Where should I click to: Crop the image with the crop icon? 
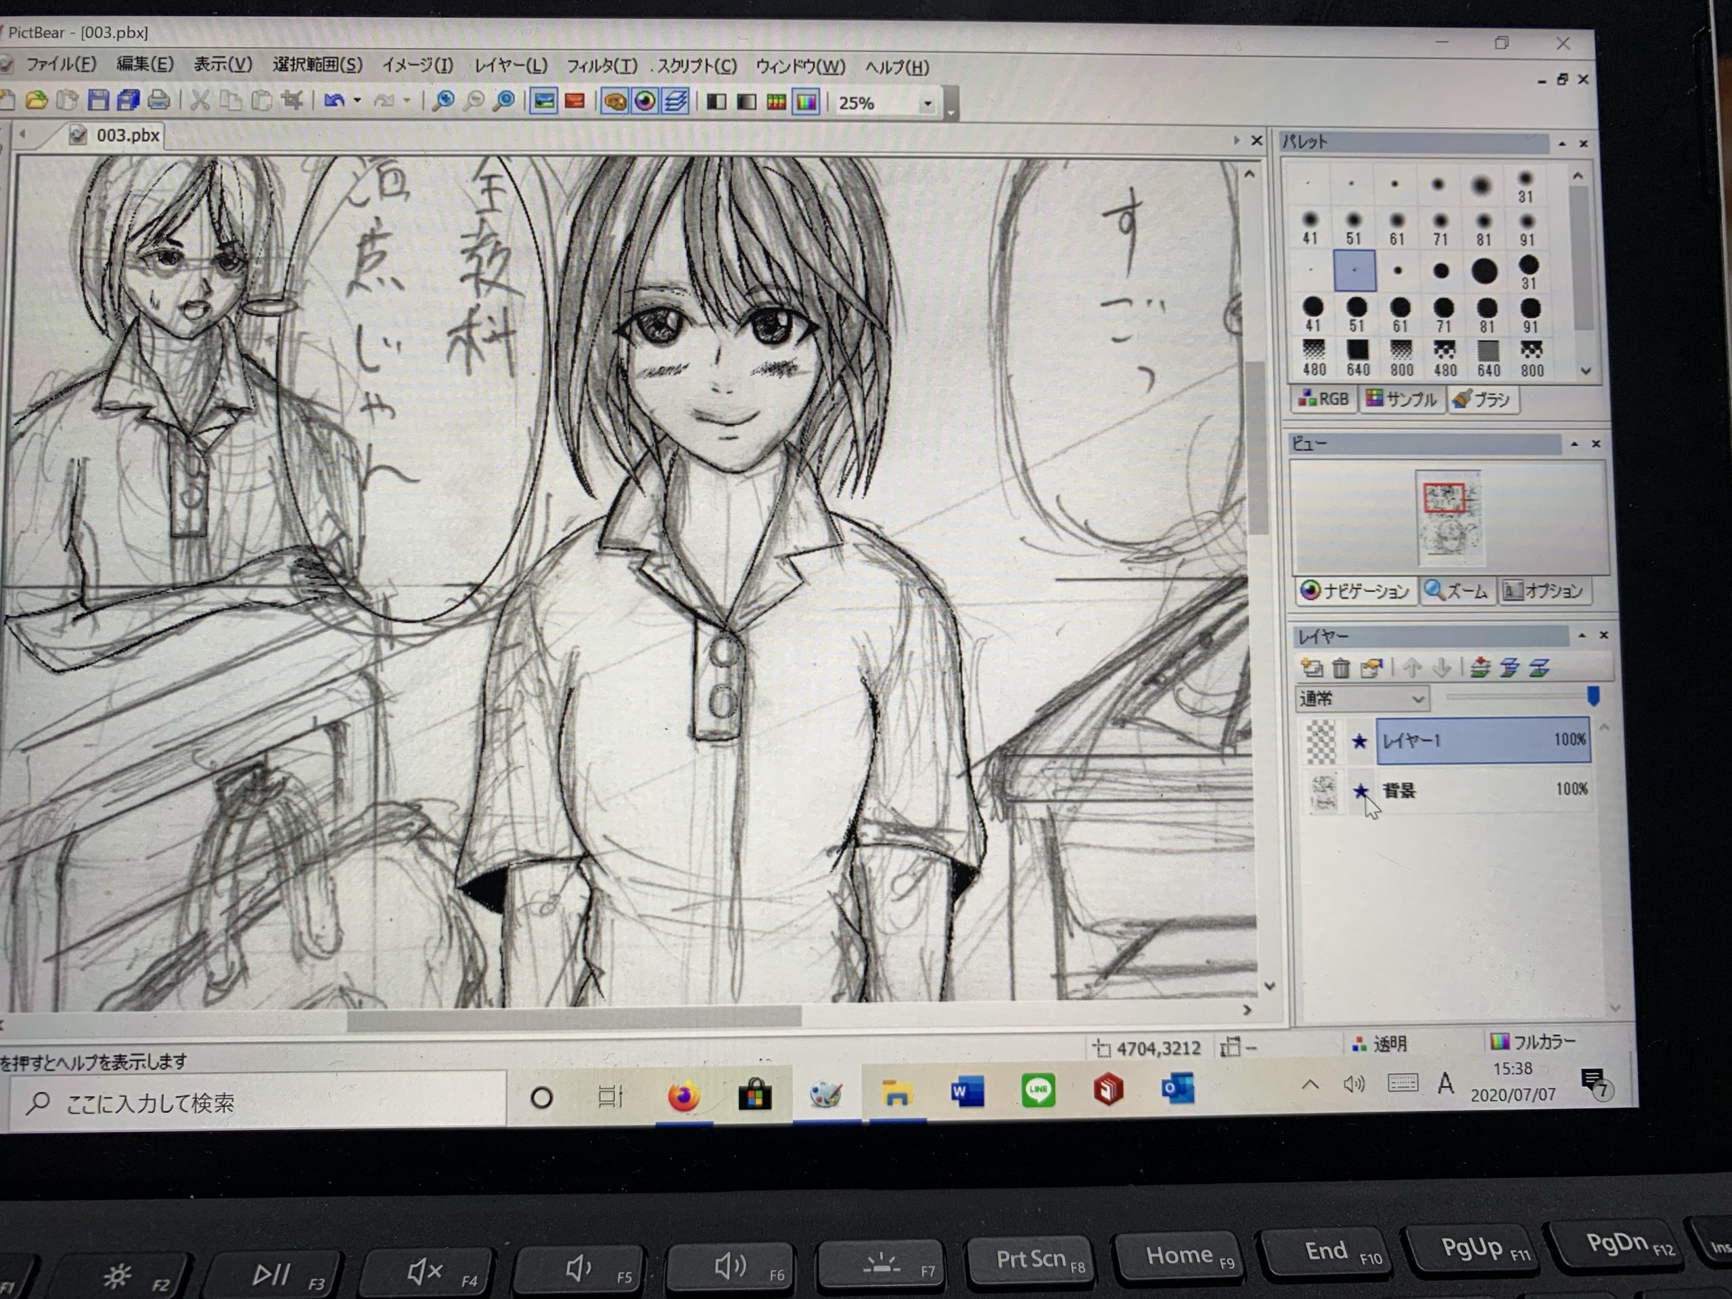292,100
